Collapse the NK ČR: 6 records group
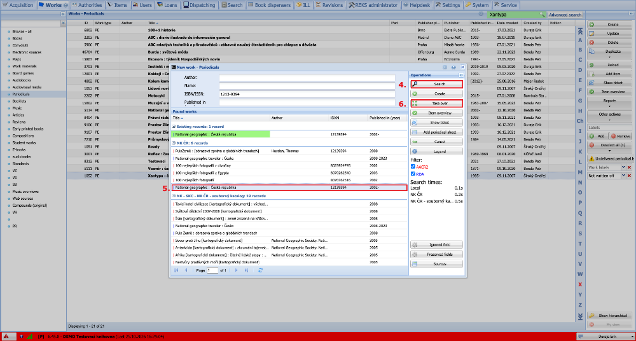Image resolution: width=636 pixels, height=341 pixels. point(174,143)
